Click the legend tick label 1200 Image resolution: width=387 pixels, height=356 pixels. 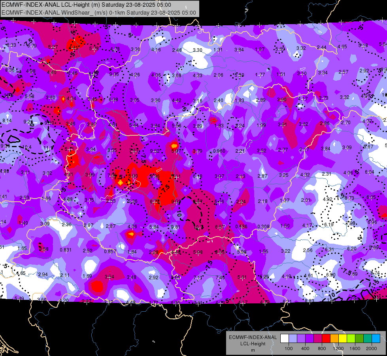tap(338, 348)
